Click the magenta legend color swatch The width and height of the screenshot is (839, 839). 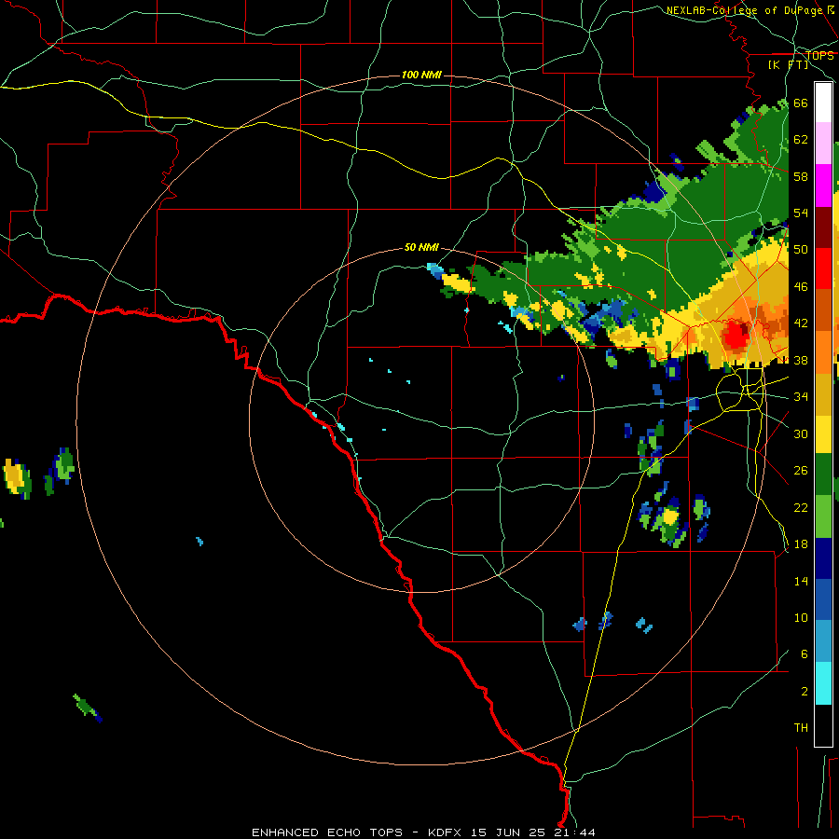pos(823,186)
